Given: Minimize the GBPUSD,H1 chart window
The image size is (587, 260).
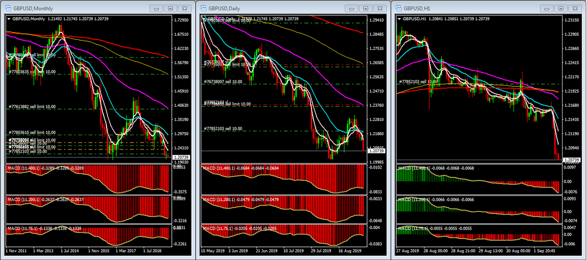Looking at the screenshot, I should click(x=547, y=8).
